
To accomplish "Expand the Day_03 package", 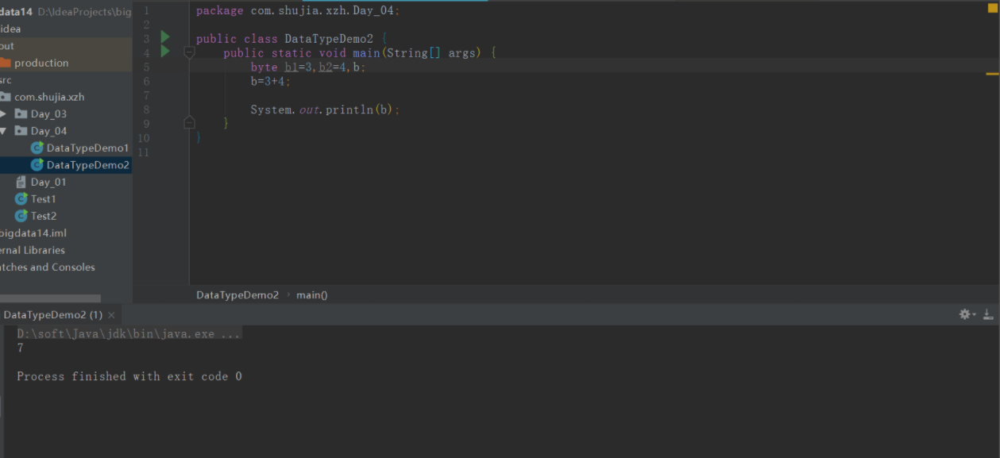I will point(3,114).
